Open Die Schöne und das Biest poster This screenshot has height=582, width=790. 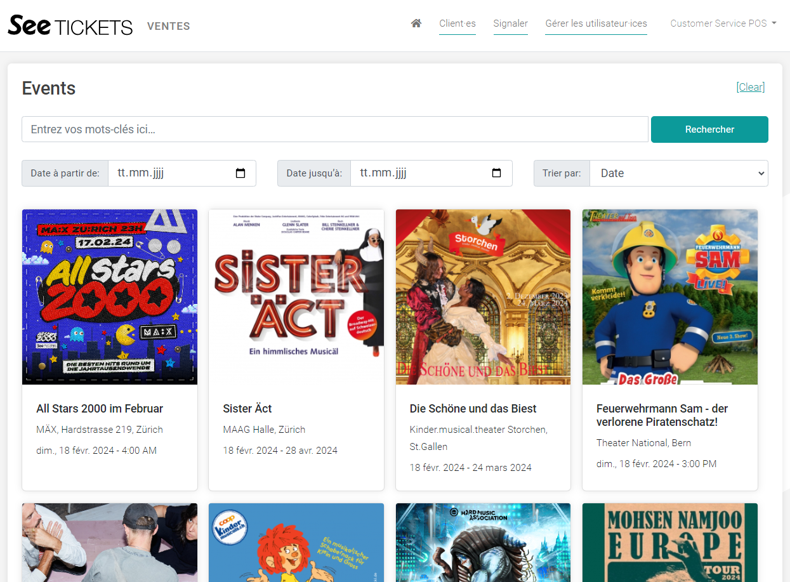483,297
